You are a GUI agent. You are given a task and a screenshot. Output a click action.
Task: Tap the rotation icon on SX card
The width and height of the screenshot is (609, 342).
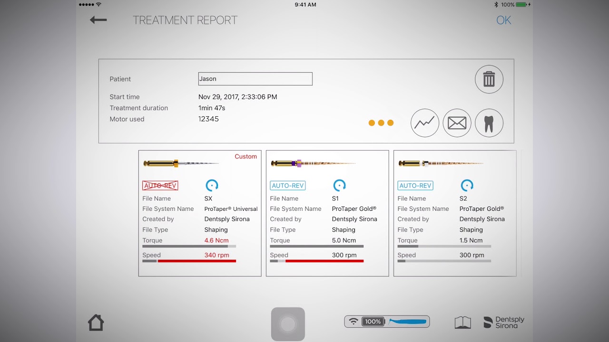(x=212, y=185)
